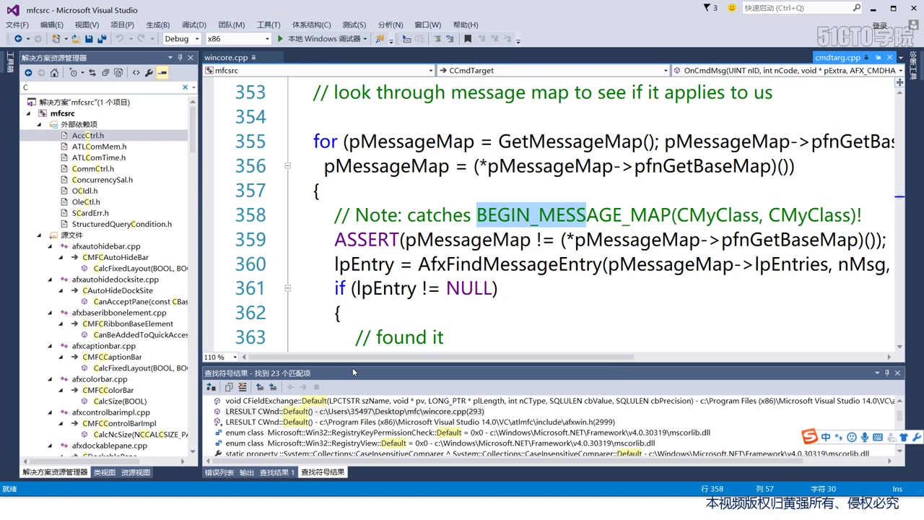The width and height of the screenshot is (924, 520).
Task: Save the current file with the floppy icon
Action: (88, 38)
